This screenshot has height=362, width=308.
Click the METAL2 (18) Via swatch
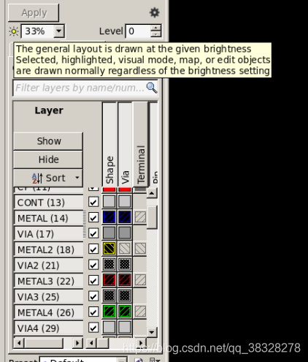point(125,249)
